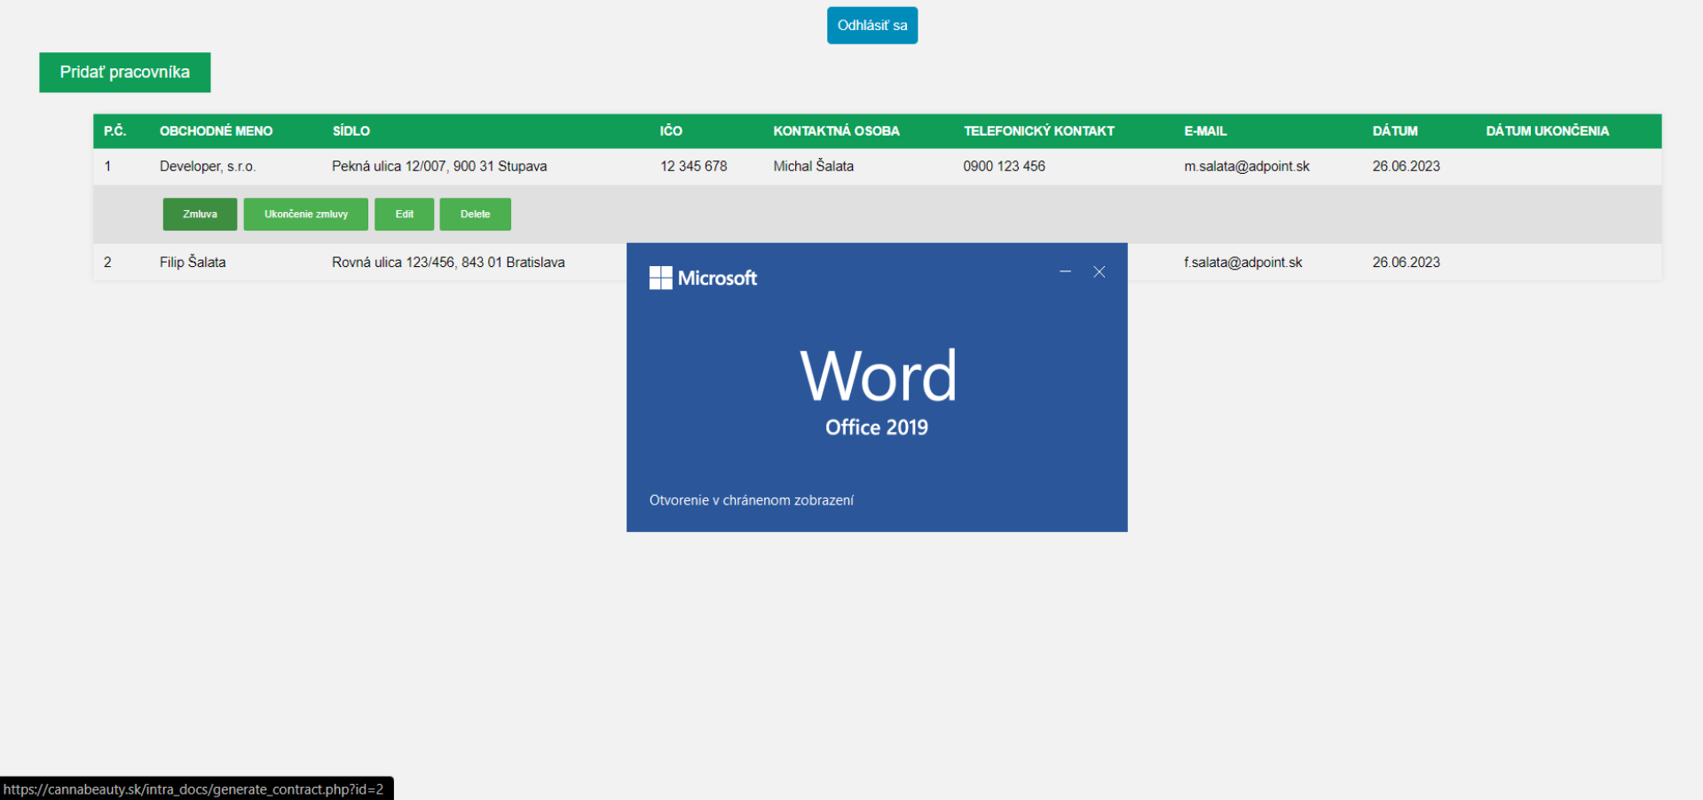Select the DÁTUM column header
Screen dimensions: 1703x800
[1395, 130]
